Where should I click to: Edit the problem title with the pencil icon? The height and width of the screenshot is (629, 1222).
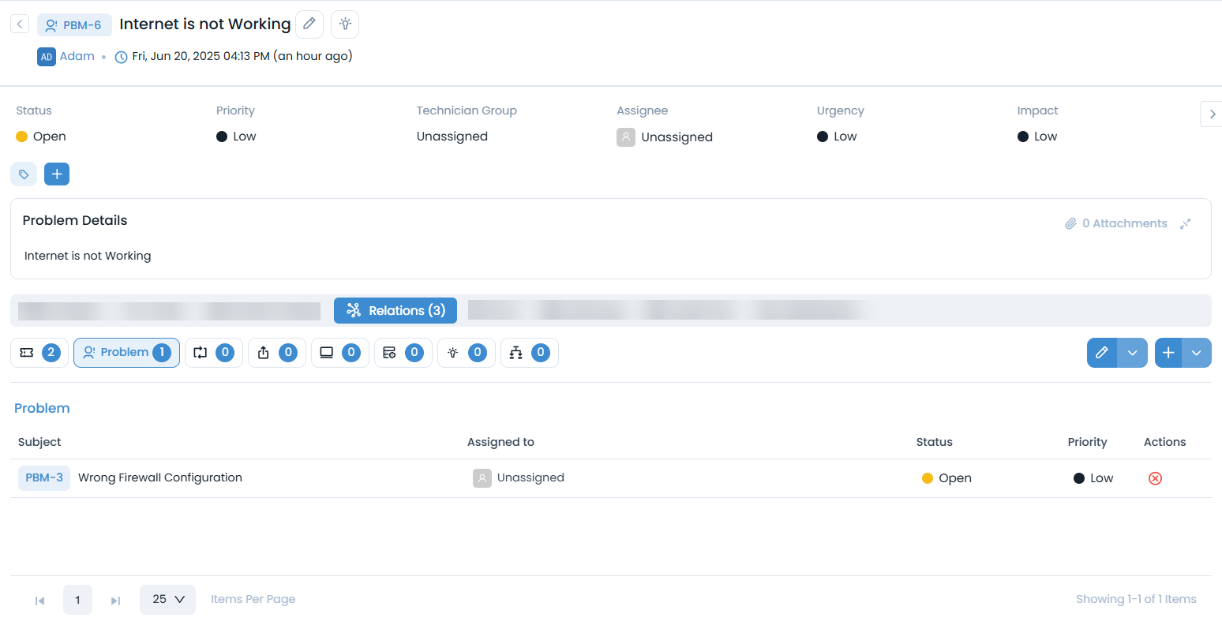(x=309, y=24)
